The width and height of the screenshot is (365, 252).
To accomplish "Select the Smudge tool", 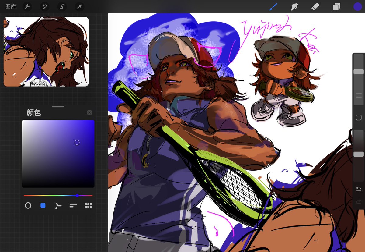I will pos(294,7).
